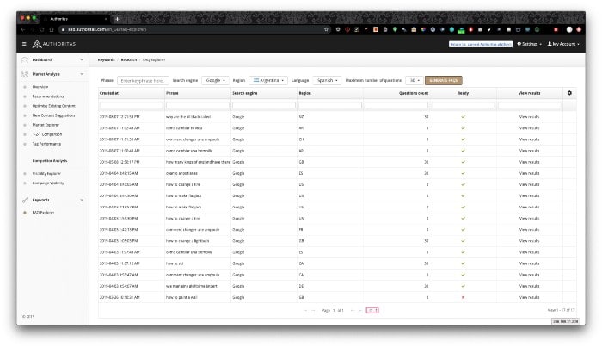Viewport: 602px width, 347px height.
Task: Select FAQ Explorer in the sidebar
Action: click(x=43, y=213)
